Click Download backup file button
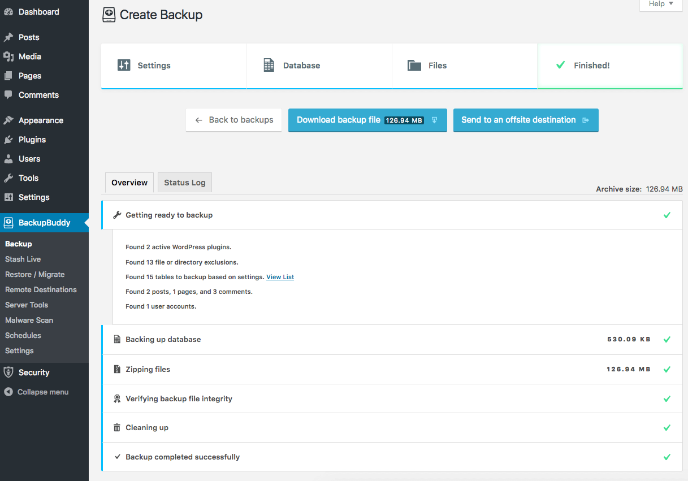This screenshot has width=688, height=481. (x=367, y=120)
